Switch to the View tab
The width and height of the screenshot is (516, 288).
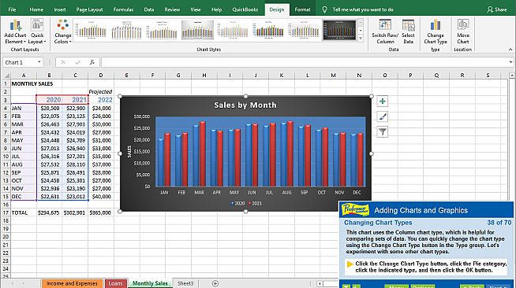pyautogui.click(x=196, y=9)
